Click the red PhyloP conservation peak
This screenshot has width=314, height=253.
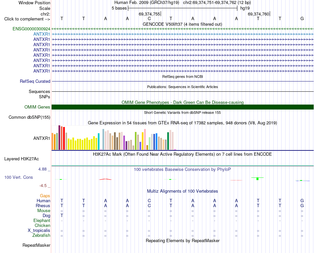(105, 179)
